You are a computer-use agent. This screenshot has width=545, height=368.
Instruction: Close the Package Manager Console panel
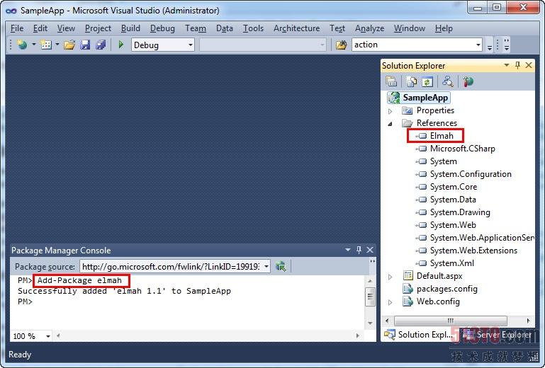[x=370, y=250]
